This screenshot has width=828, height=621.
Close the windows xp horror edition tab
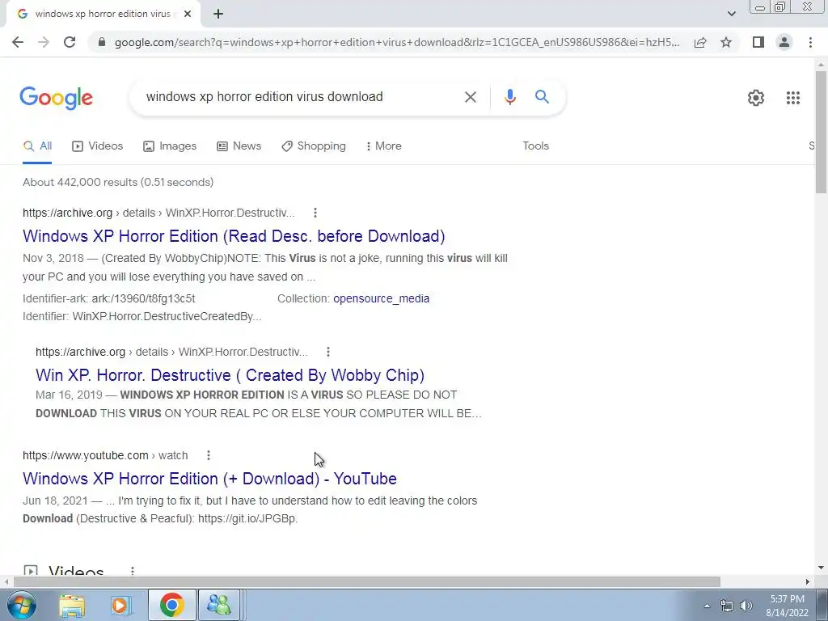click(x=188, y=15)
